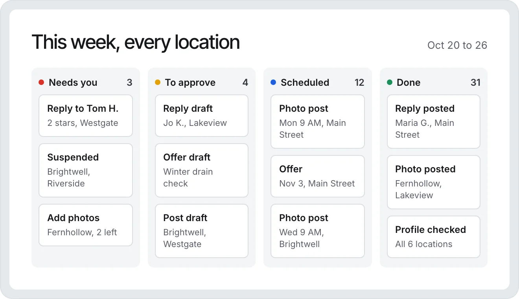
Task: Click the Scheduled count 12
Action: pos(359,83)
